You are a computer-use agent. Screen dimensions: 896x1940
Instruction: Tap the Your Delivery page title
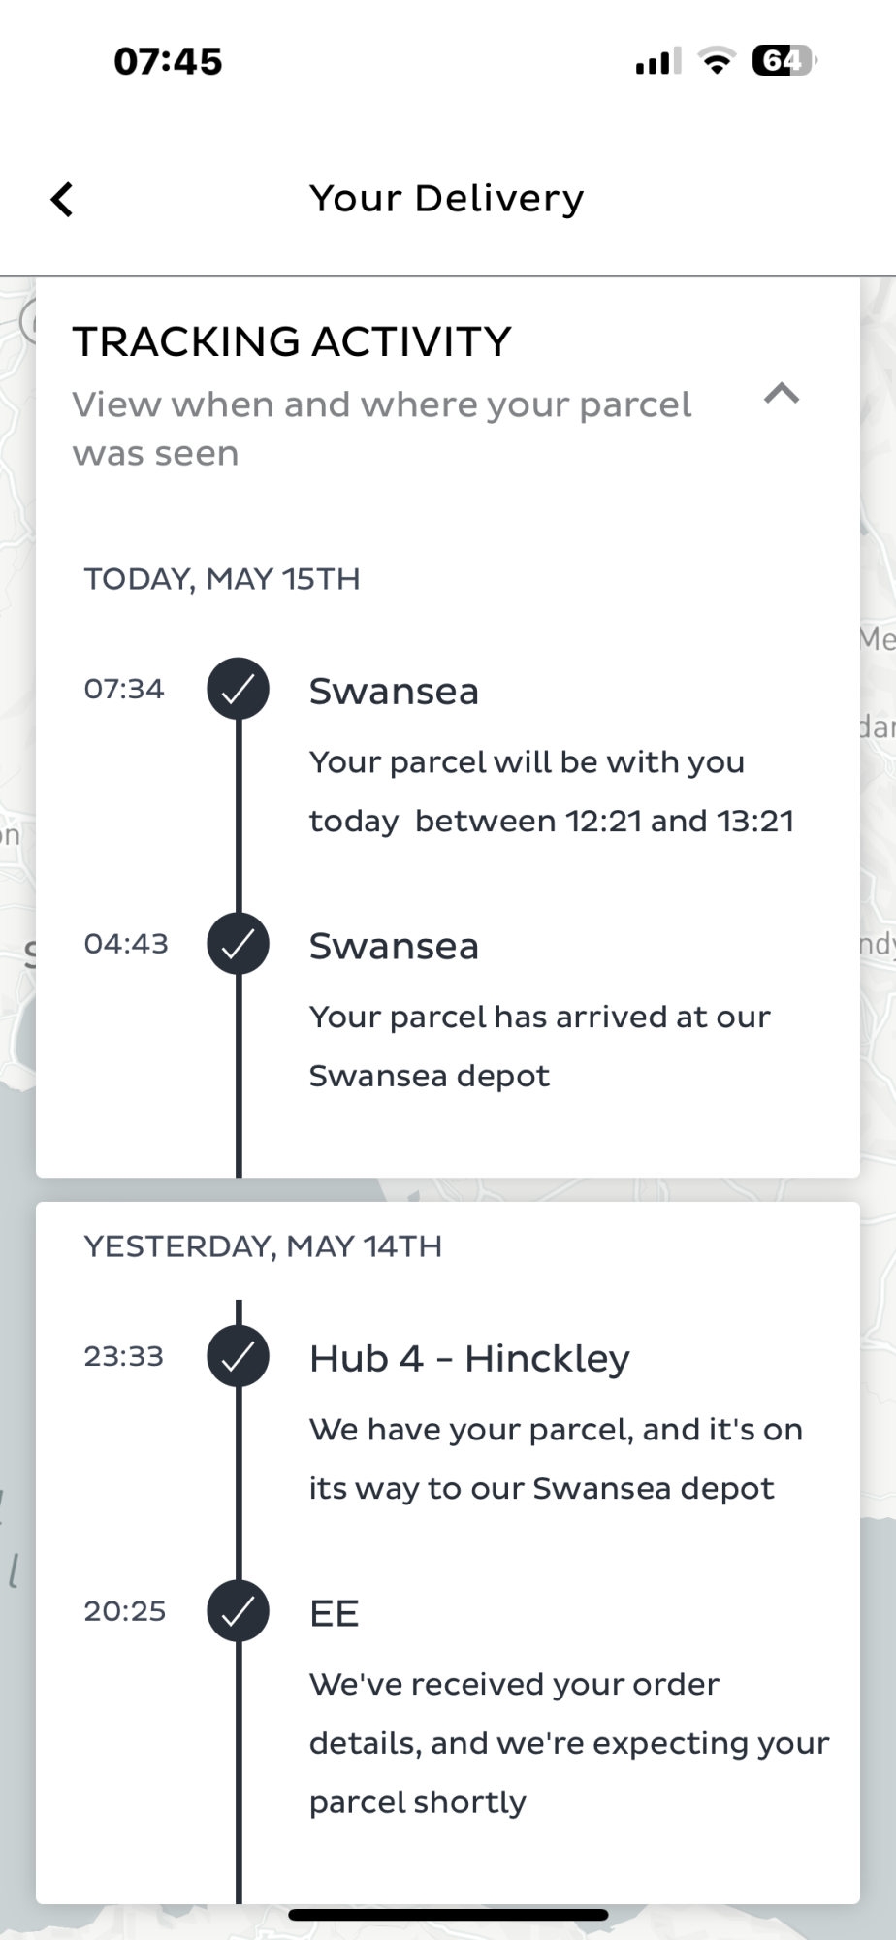coord(447,199)
